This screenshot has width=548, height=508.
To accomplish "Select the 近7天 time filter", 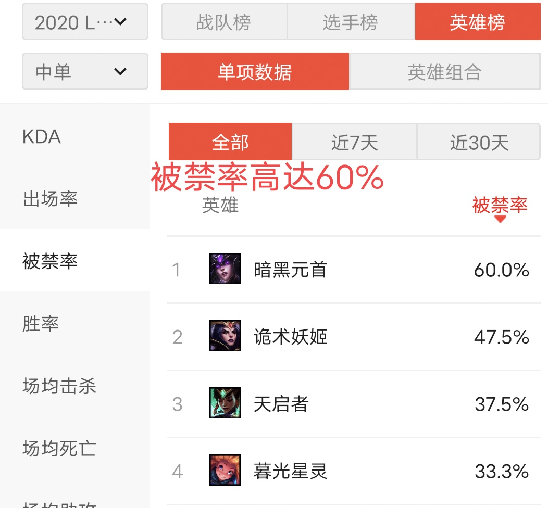I will pos(354,142).
